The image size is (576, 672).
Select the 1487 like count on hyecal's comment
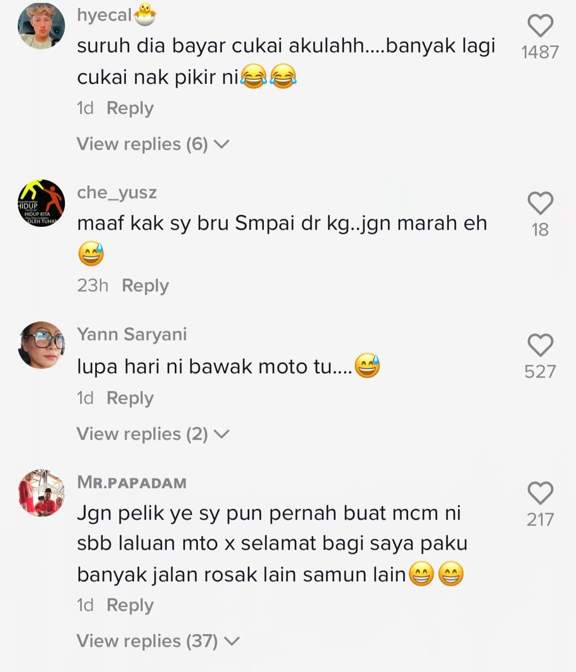click(540, 52)
